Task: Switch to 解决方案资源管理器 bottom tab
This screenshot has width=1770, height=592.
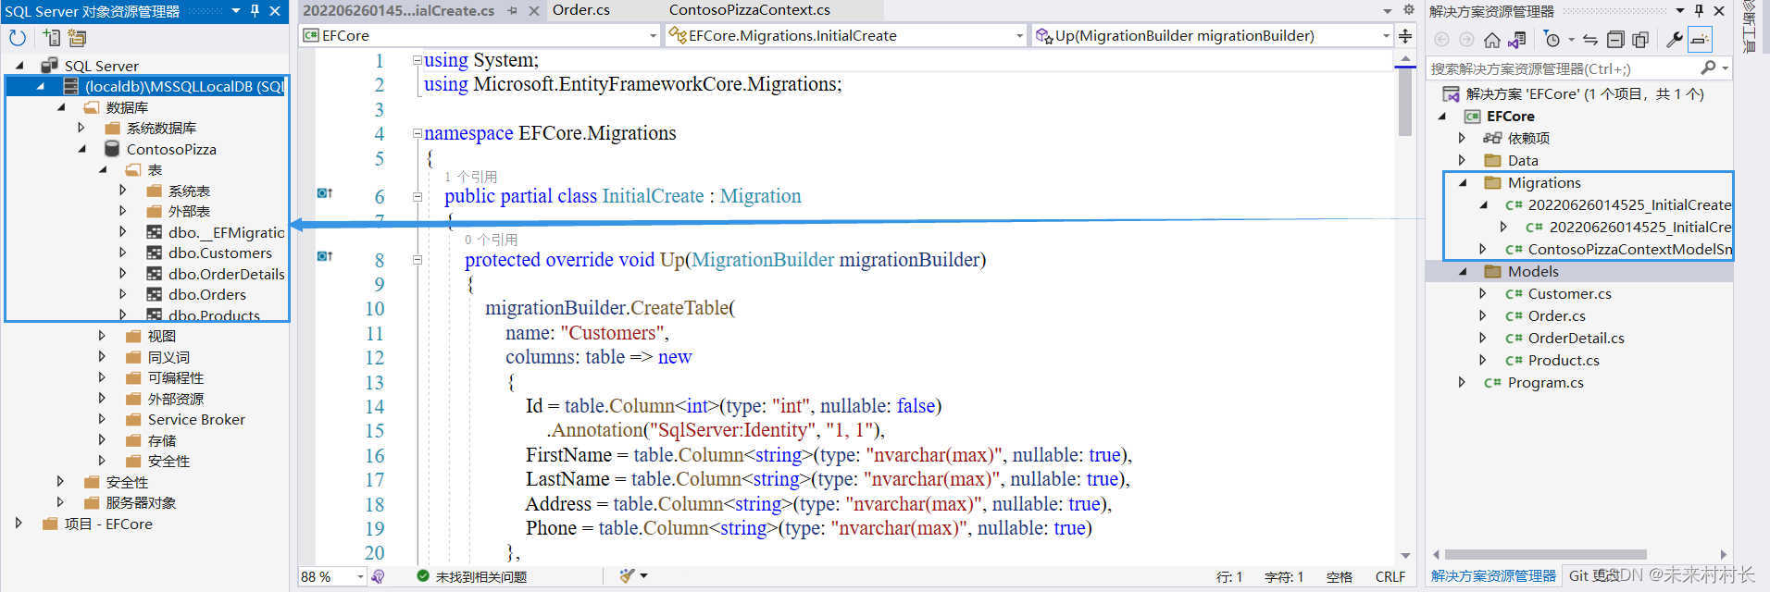Action: coord(1493,575)
